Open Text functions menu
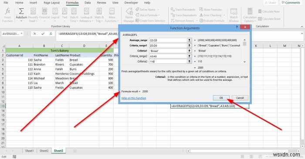Viewport: 305px width, 159px height. coord(64,15)
